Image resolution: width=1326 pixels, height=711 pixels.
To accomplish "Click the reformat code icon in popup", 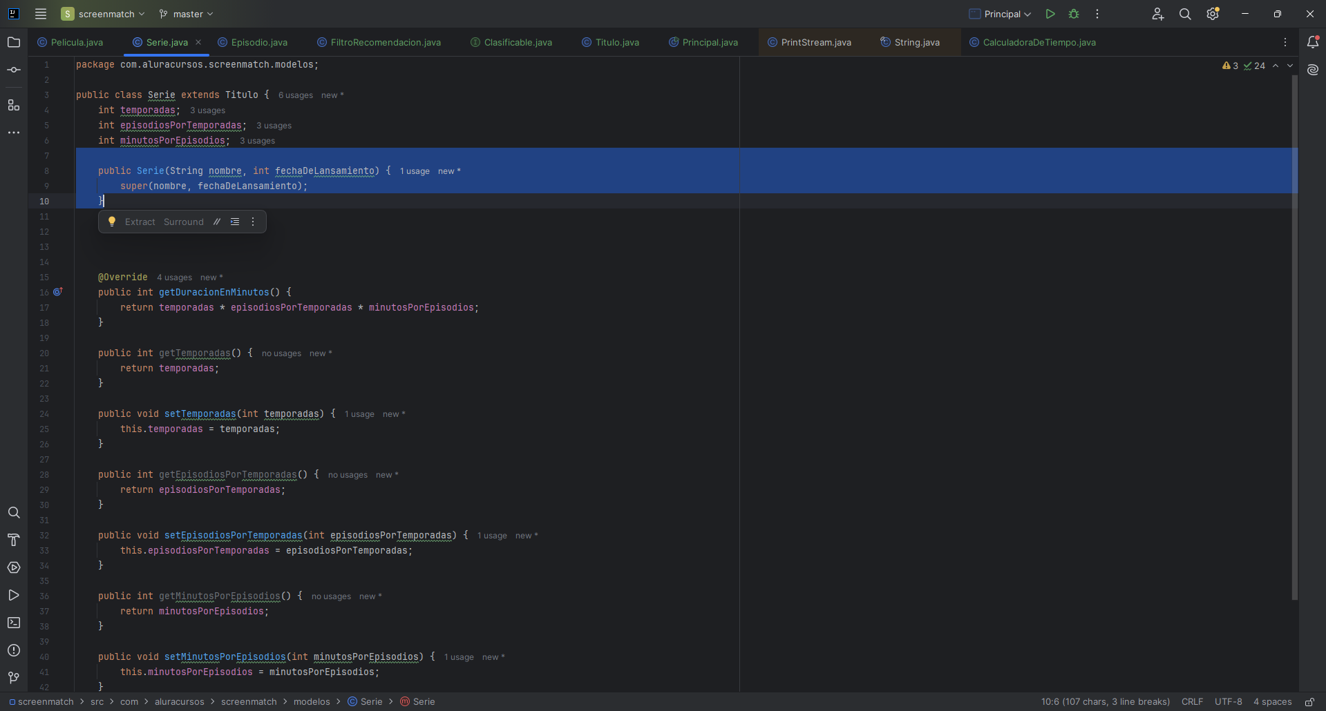I will pos(235,222).
